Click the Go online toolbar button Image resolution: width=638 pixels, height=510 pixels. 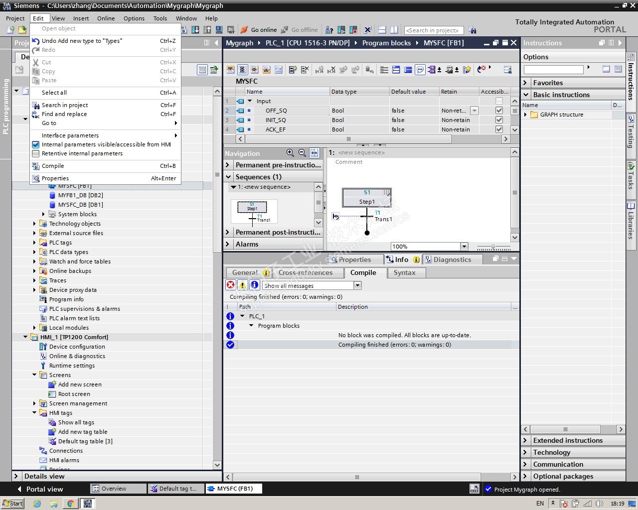coord(259,30)
